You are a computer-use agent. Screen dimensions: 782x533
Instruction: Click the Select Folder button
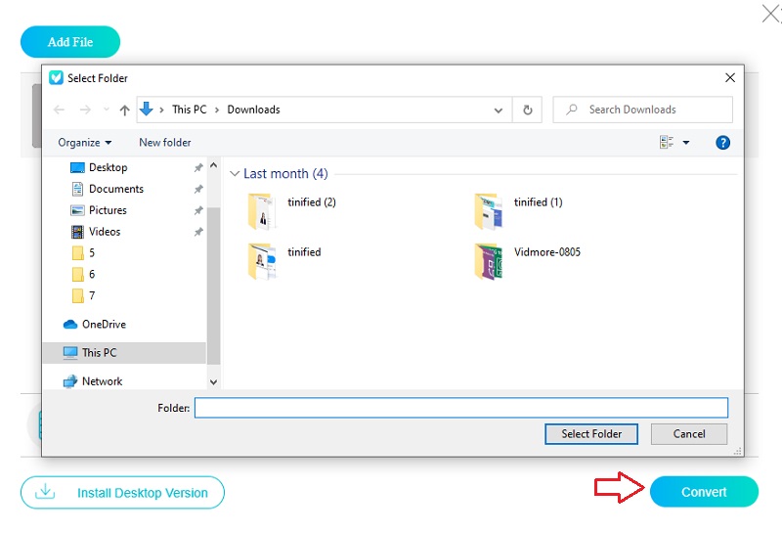tap(591, 433)
